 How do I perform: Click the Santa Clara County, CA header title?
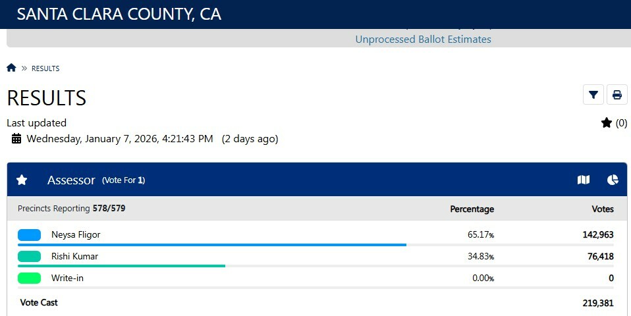click(x=119, y=14)
